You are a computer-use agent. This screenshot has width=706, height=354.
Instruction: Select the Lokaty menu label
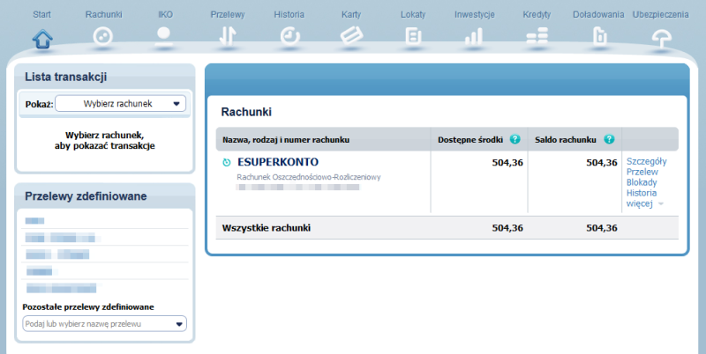pyautogui.click(x=413, y=14)
